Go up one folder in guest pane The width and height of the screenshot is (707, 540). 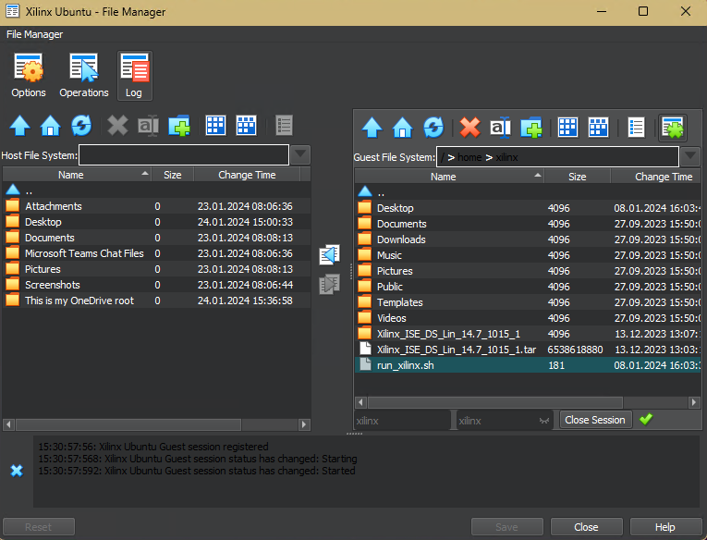(x=372, y=128)
